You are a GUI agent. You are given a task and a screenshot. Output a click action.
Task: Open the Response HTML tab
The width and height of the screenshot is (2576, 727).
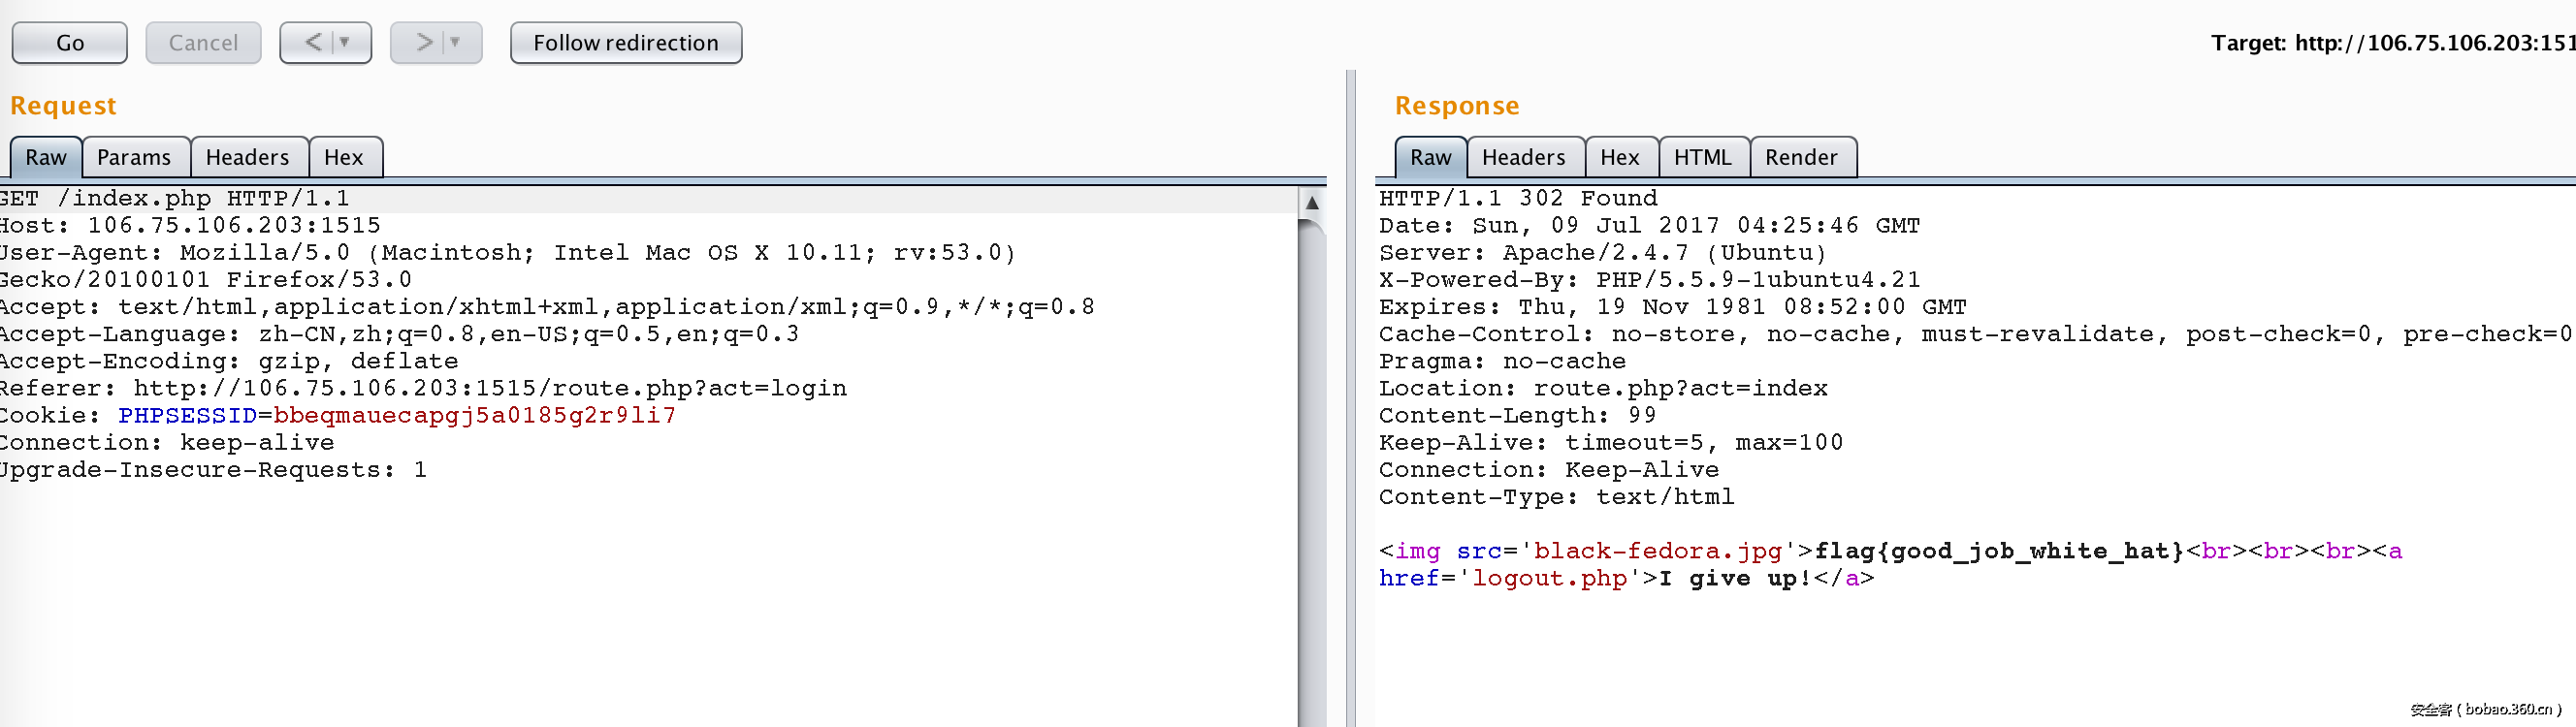click(1703, 158)
